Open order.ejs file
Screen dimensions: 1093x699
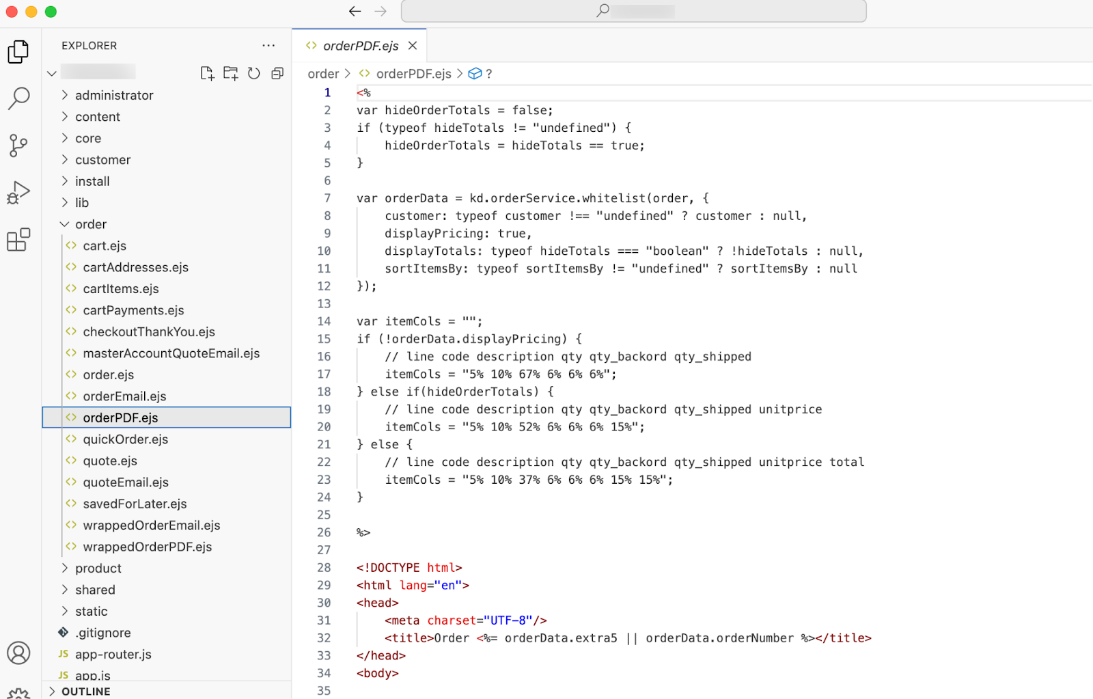tap(167, 375)
